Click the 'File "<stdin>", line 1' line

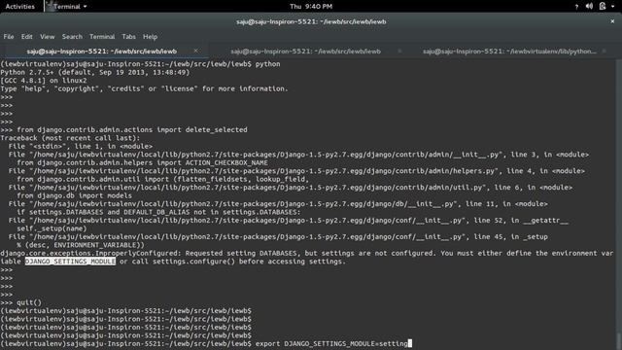[x=81, y=147]
